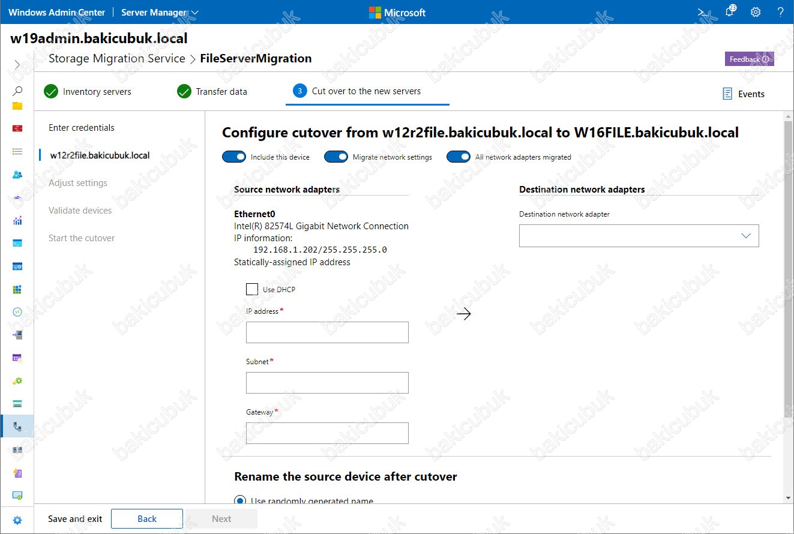This screenshot has height=534, width=794.
Task: Click the Intel(R) 82574L Gigabit Network Connection text
Action: [x=321, y=226]
